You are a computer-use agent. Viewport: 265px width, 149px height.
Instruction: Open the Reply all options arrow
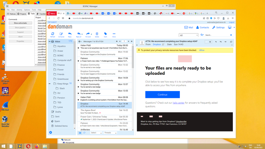pyautogui.click(x=82, y=34)
